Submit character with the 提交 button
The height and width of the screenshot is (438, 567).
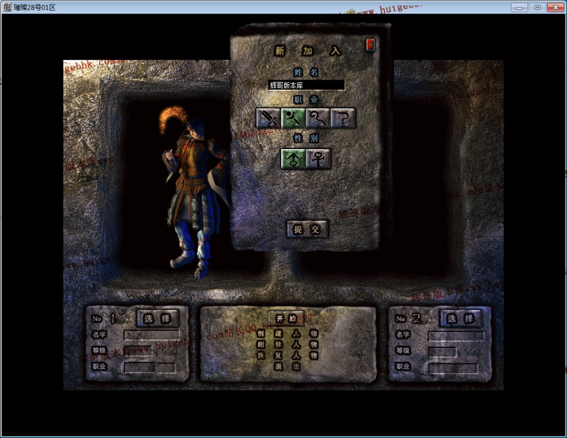pyautogui.click(x=307, y=229)
